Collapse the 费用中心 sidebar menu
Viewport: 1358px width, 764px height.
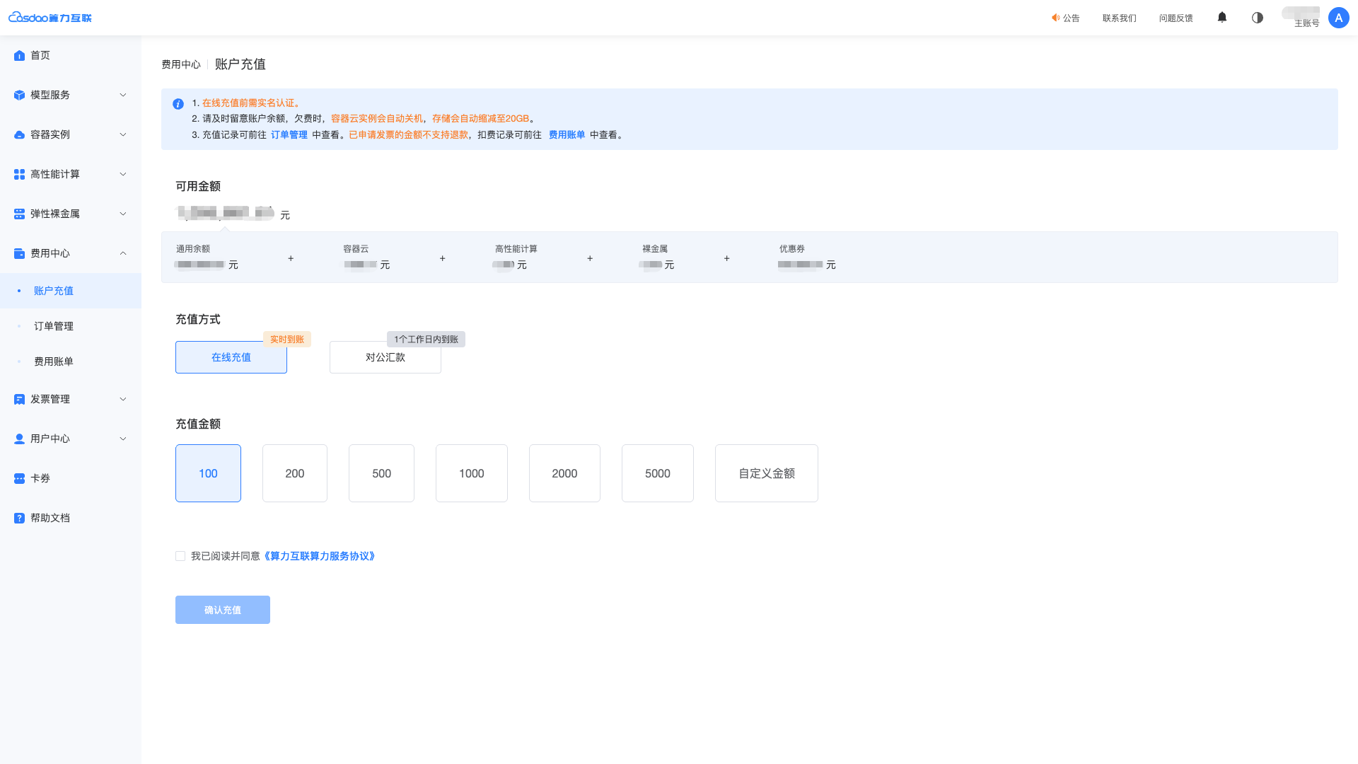point(71,253)
